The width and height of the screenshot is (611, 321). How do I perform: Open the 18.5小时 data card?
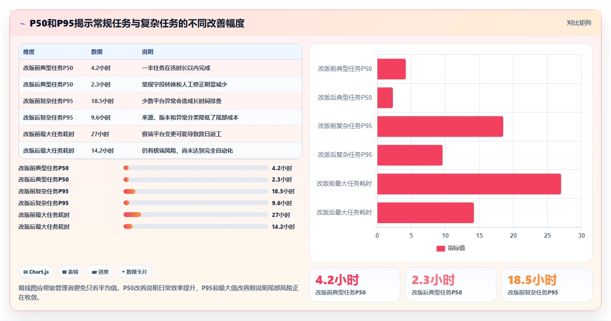pos(547,285)
